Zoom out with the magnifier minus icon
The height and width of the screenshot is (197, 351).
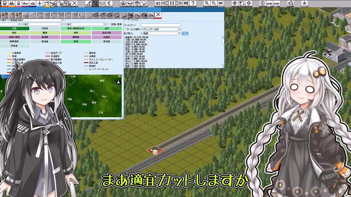(214, 3)
